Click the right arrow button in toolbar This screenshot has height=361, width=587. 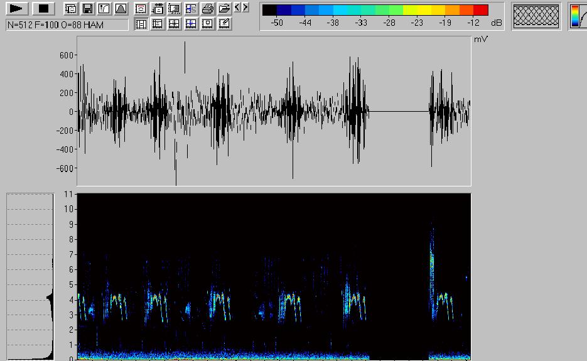245,8
